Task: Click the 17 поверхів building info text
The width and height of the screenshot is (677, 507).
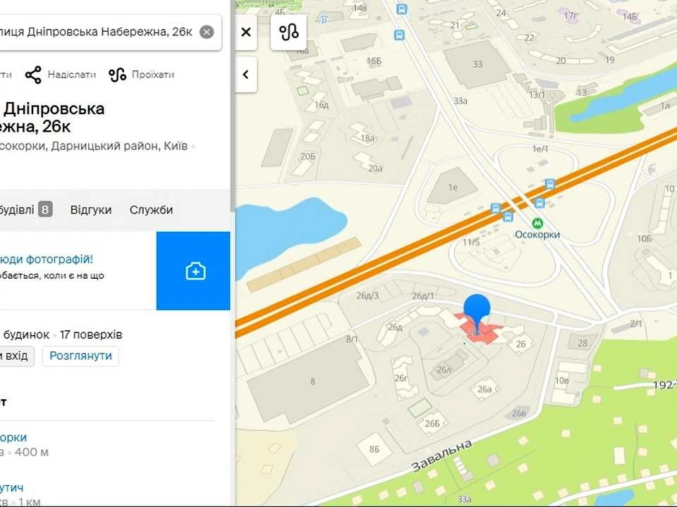Action: point(91,334)
